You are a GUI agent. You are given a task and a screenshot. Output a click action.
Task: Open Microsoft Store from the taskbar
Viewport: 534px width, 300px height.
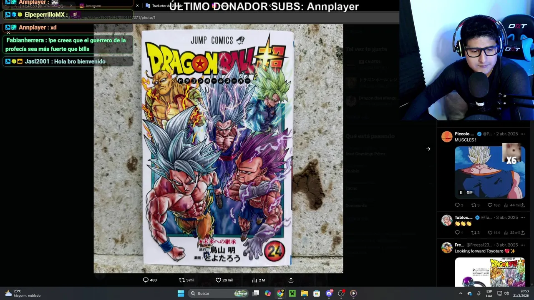[317, 293]
